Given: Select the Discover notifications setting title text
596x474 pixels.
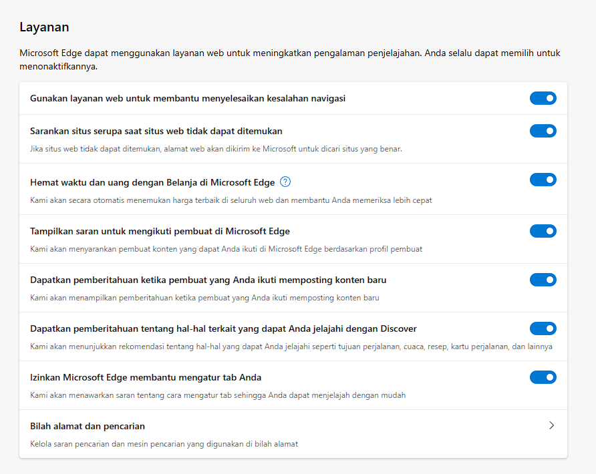Looking at the screenshot, I should (223, 328).
